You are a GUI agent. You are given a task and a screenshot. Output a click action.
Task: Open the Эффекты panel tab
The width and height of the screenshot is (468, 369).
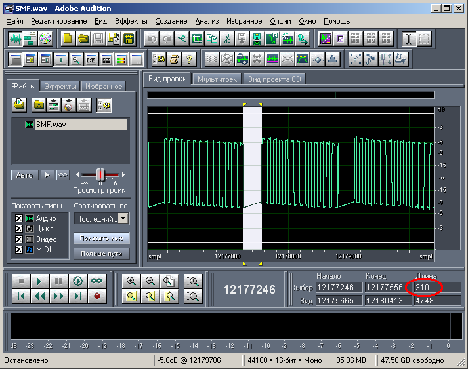60,87
